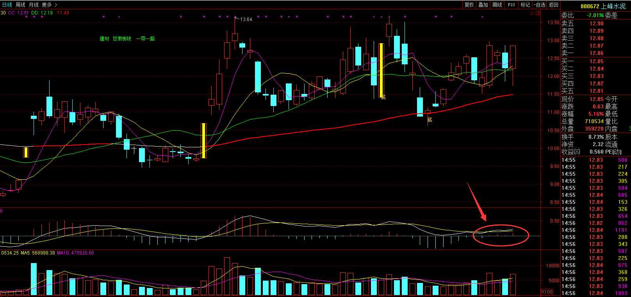The height and width of the screenshot is (297, 631).
Task: Select the stock title 000672 上峰水泥
Action: click(x=602, y=6)
